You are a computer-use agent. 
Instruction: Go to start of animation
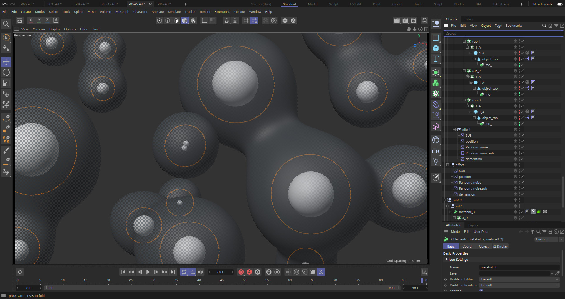[123, 272]
